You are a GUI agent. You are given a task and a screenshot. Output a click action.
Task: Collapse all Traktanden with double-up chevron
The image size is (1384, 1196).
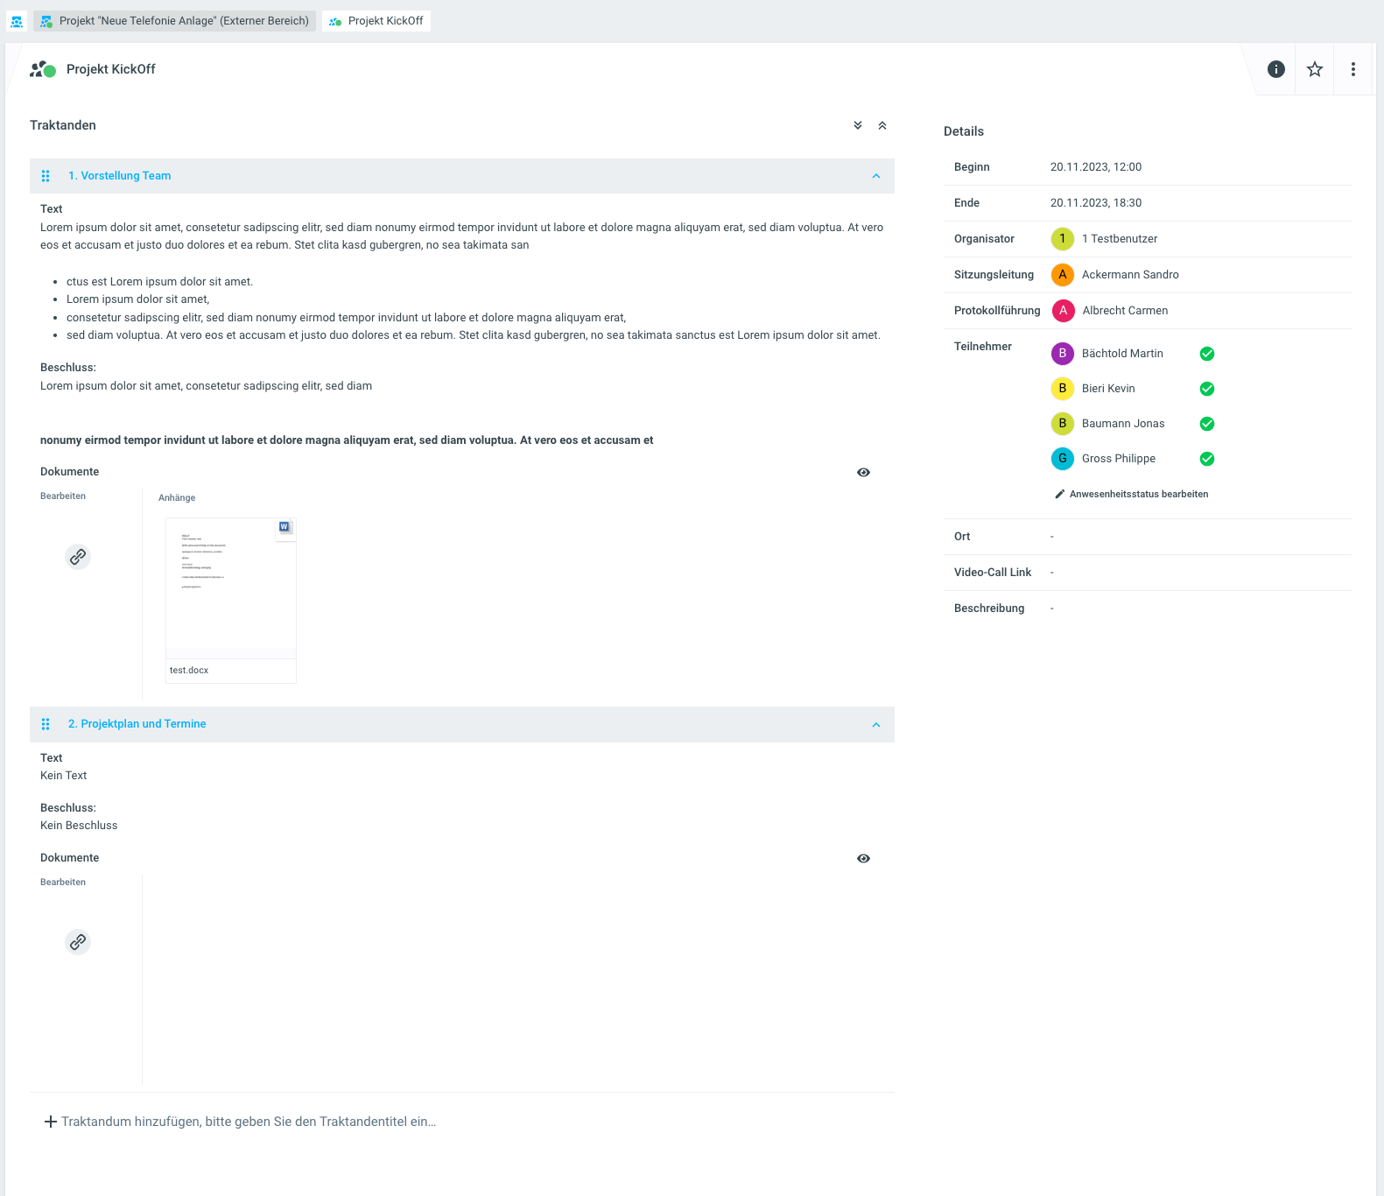[x=882, y=125]
